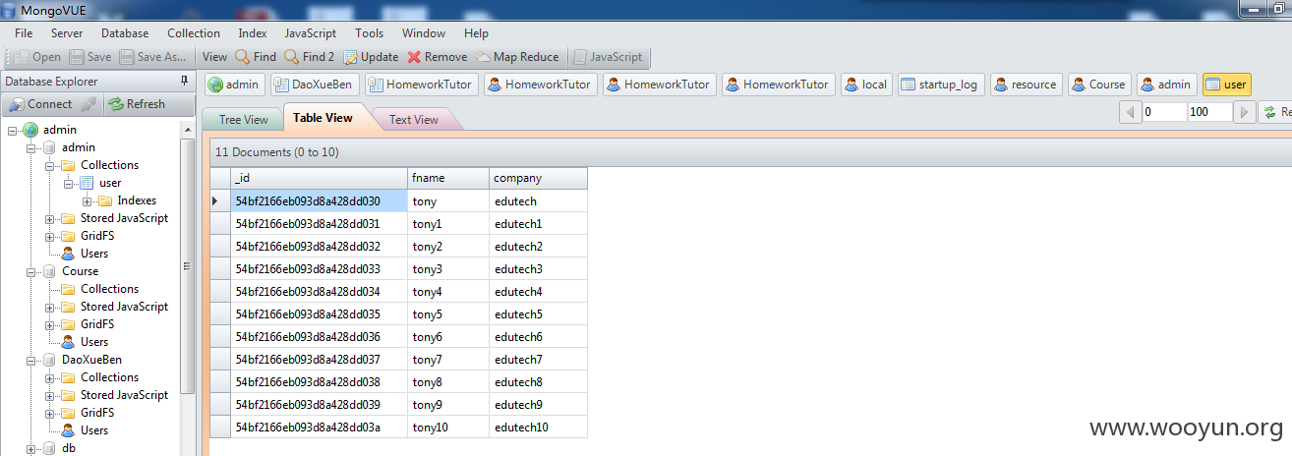The height and width of the screenshot is (456, 1292).
Task: Open the Database menu
Action: point(125,33)
